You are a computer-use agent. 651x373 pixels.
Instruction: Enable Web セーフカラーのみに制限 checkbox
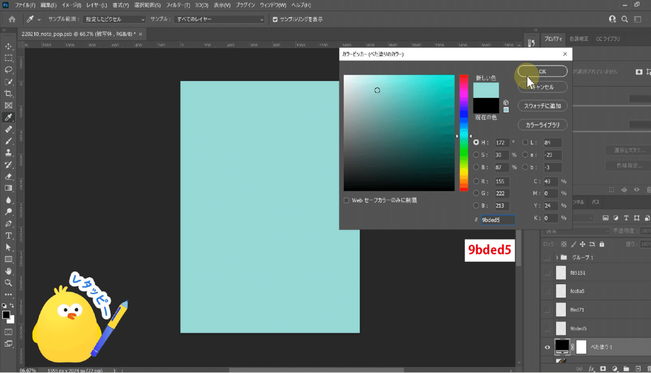tap(347, 200)
